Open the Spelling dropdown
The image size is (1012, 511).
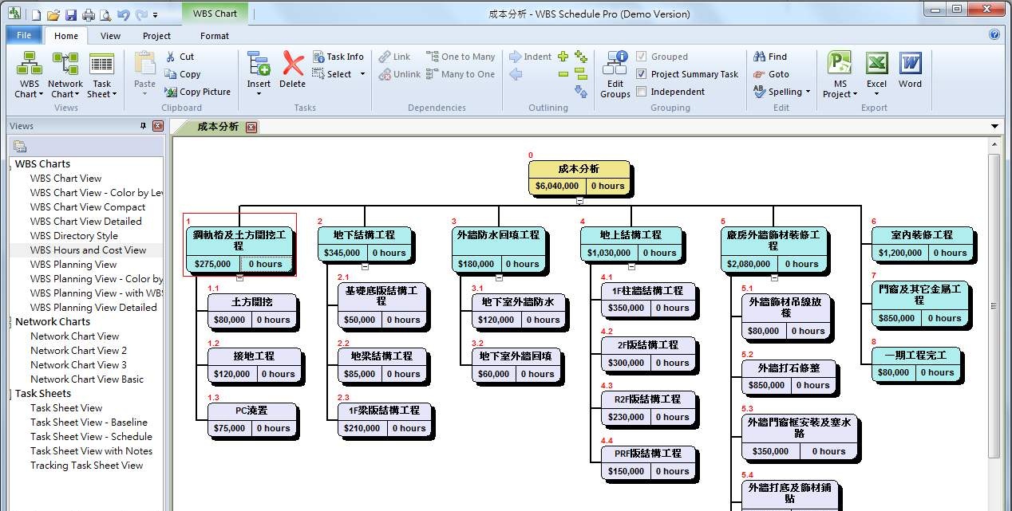tap(782, 92)
